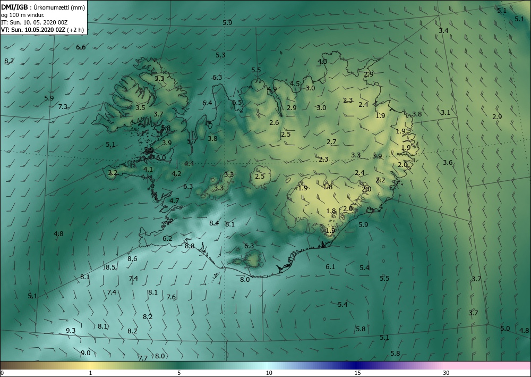This screenshot has width=531, height=377.
Task: Click the map value '6.2'
Action: 167,239
